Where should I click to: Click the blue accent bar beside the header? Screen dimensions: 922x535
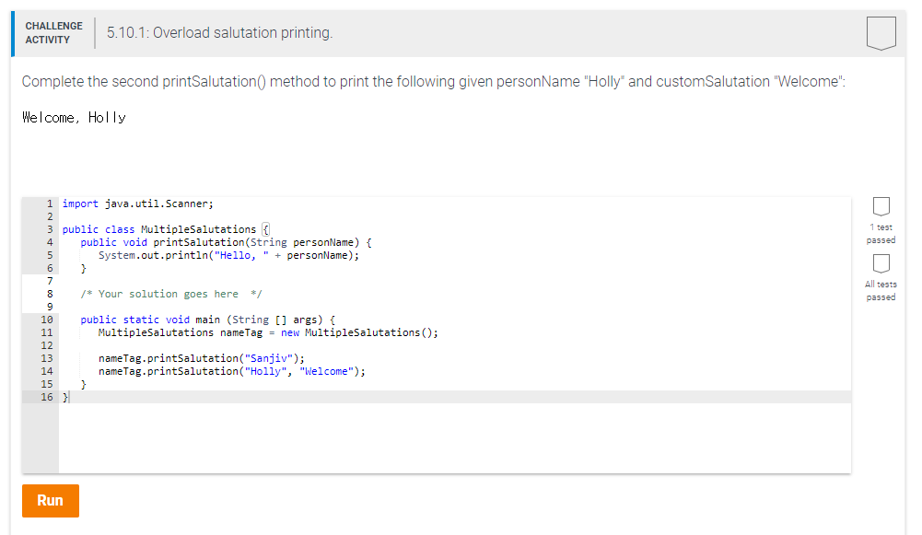[x=10, y=32]
